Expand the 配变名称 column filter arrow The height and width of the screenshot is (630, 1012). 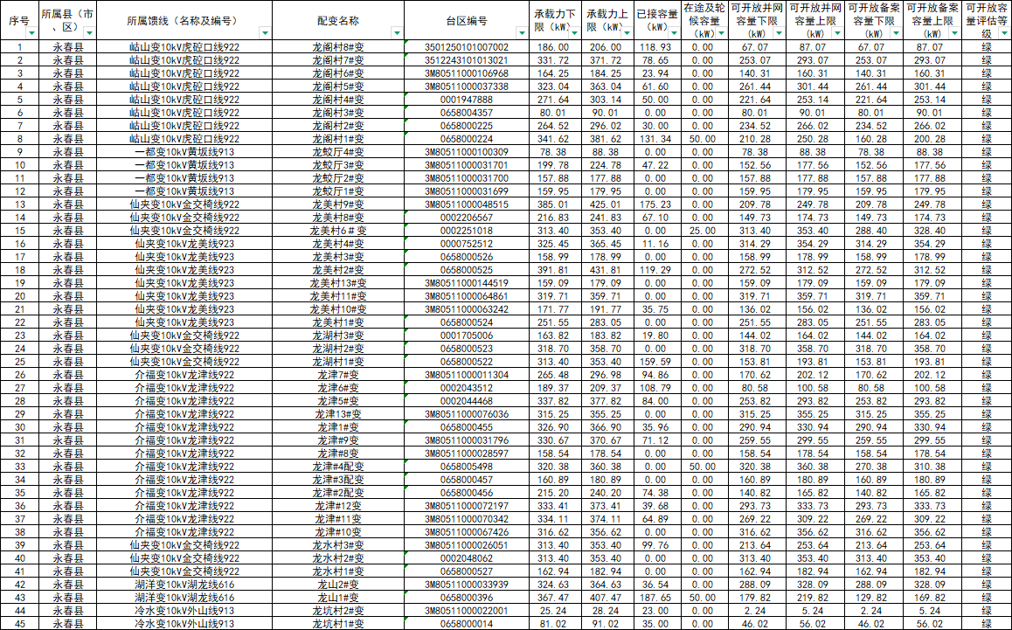397,33
